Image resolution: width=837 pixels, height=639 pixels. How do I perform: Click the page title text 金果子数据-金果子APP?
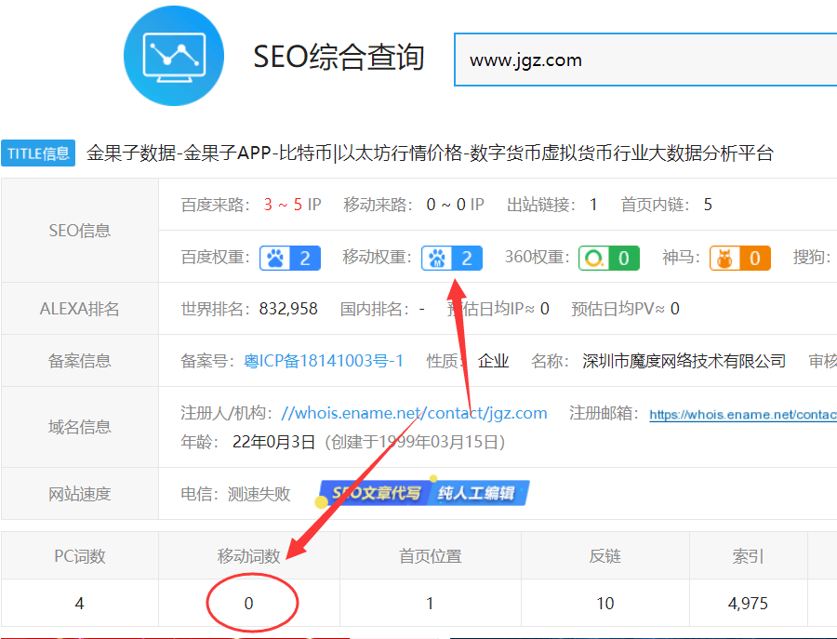point(179,153)
